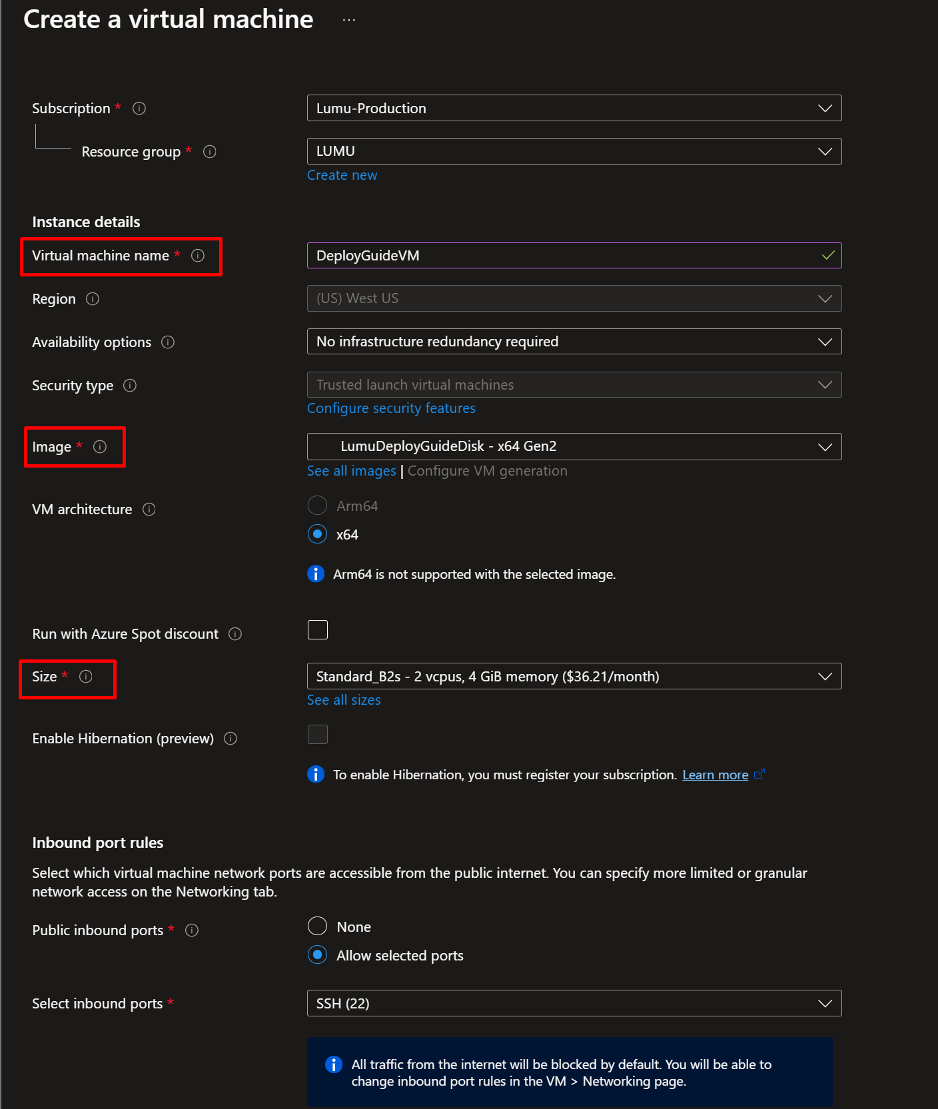
Task: Click Create new resource group link
Action: (342, 175)
